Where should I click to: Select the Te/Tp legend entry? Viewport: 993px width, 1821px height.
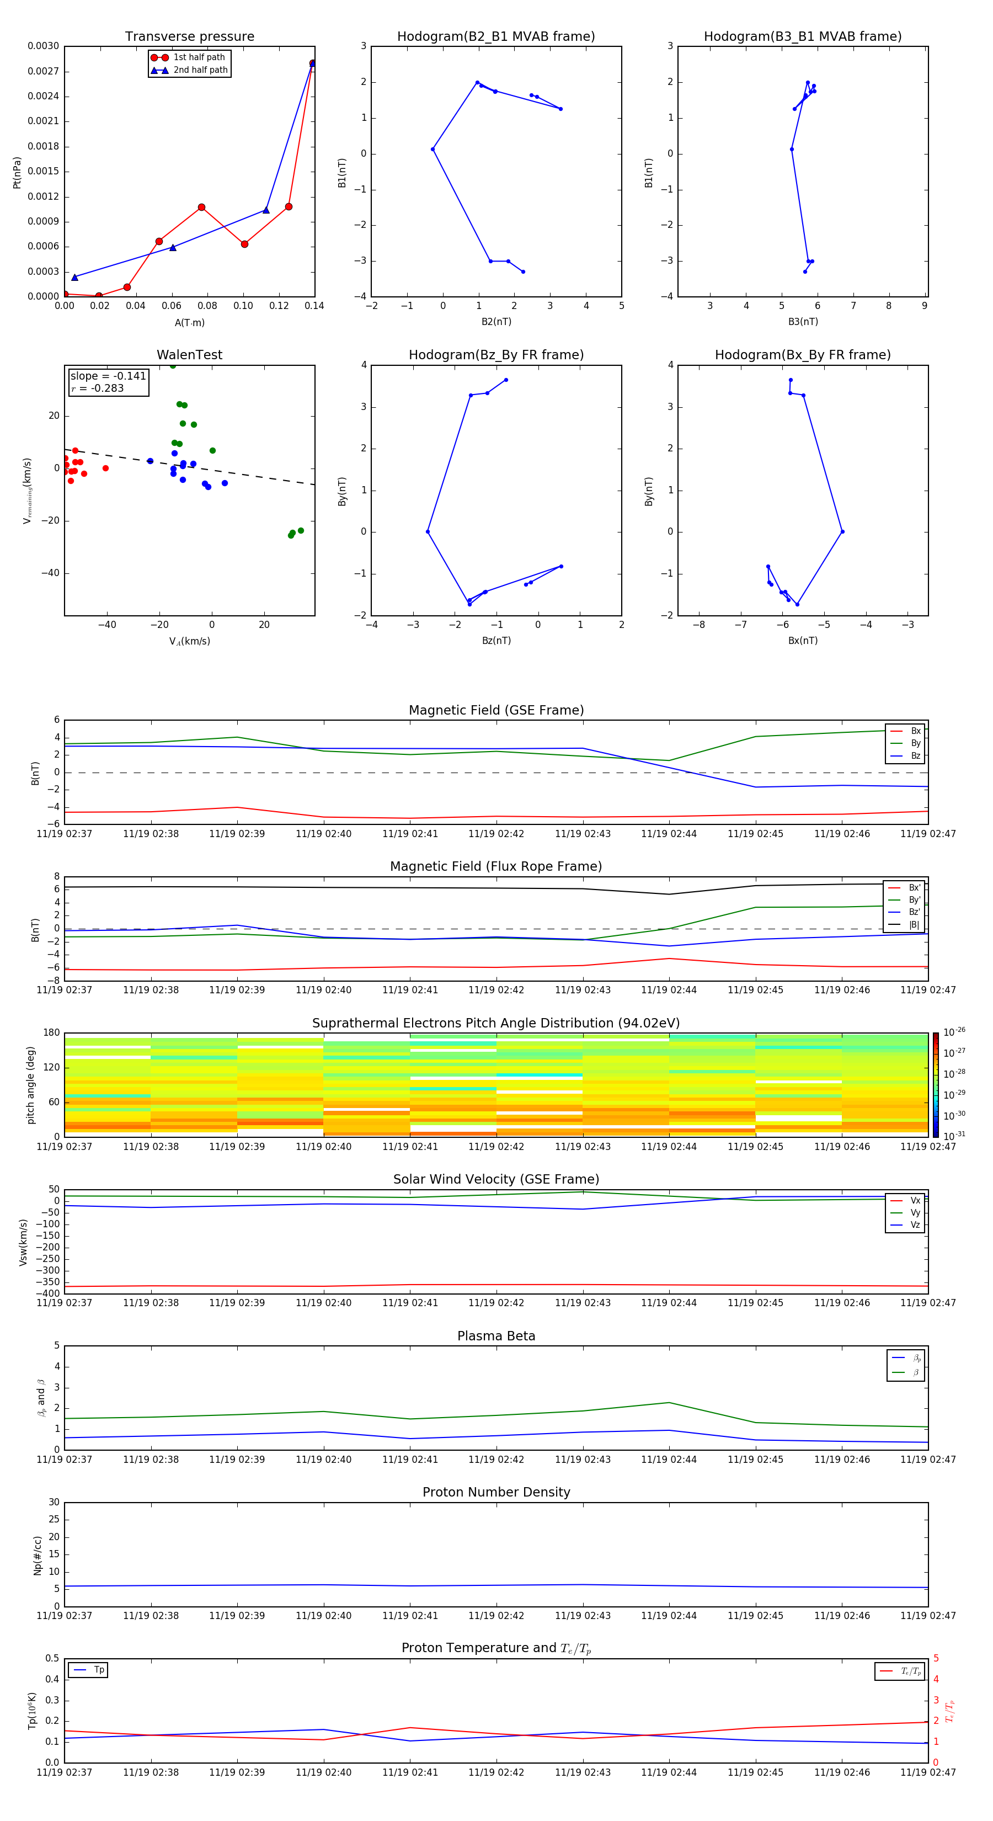coord(900,1671)
